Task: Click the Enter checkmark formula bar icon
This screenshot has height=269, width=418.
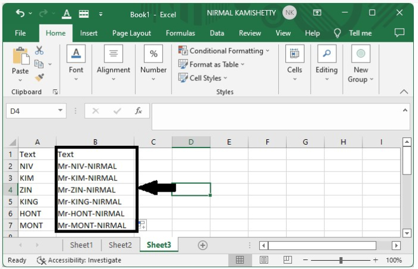Action: pos(117,111)
